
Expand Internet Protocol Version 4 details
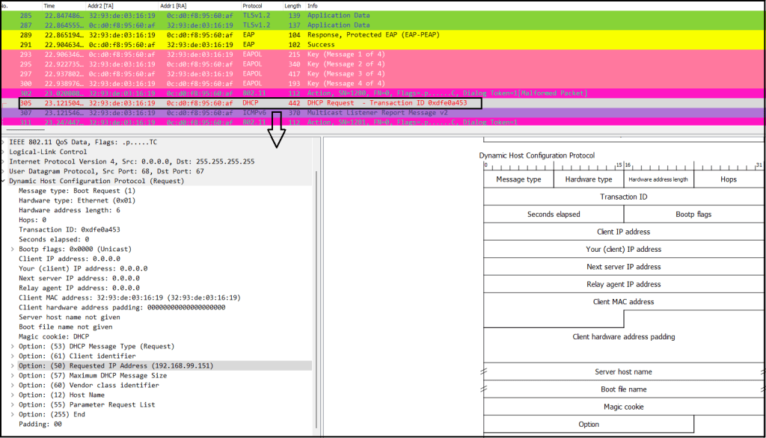point(4,161)
